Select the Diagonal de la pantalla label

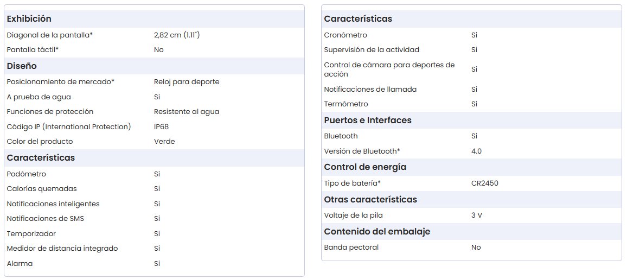50,35
